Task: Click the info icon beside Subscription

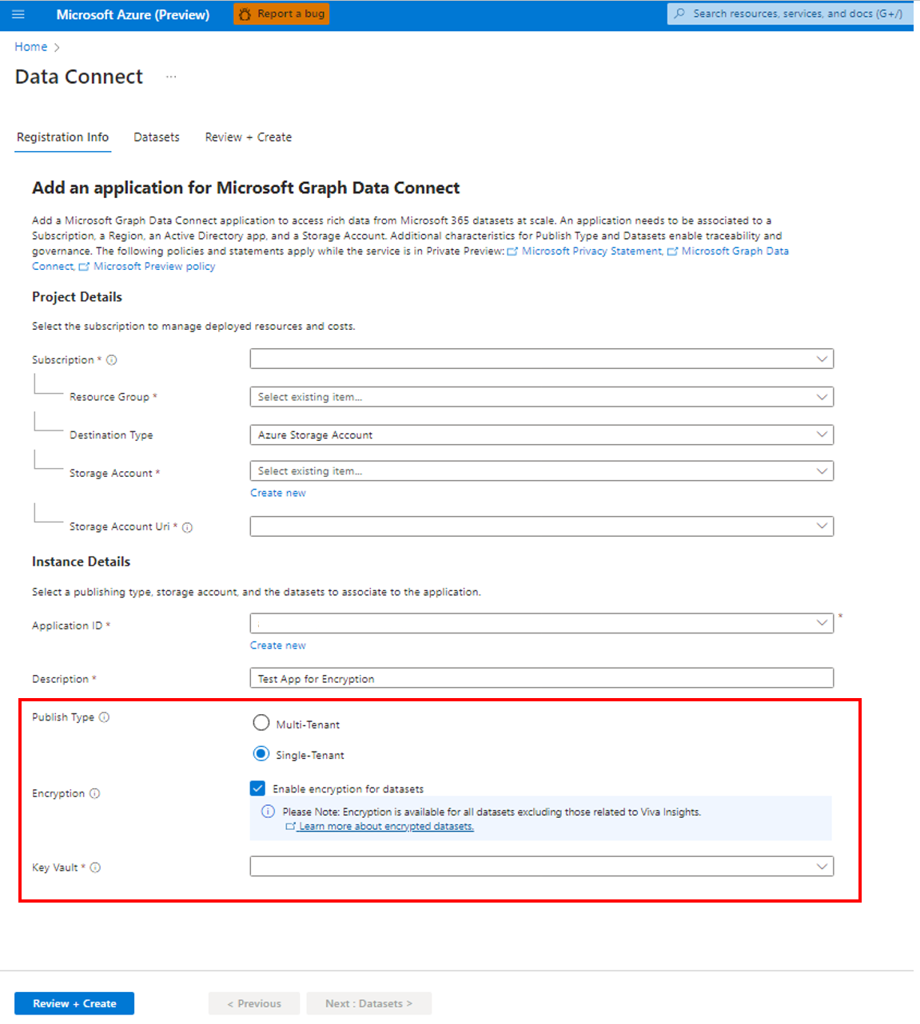Action: (111, 359)
